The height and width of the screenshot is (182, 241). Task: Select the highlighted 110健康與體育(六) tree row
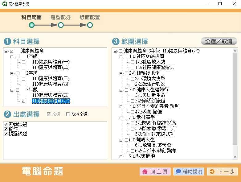pos(51,101)
